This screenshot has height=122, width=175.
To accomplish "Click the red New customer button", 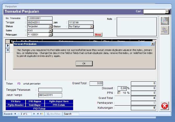I will (98, 34).
